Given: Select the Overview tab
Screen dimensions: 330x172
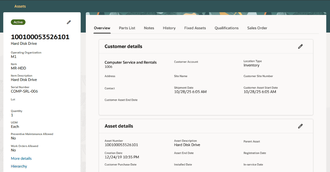Looking at the screenshot, I should coord(102,28).
